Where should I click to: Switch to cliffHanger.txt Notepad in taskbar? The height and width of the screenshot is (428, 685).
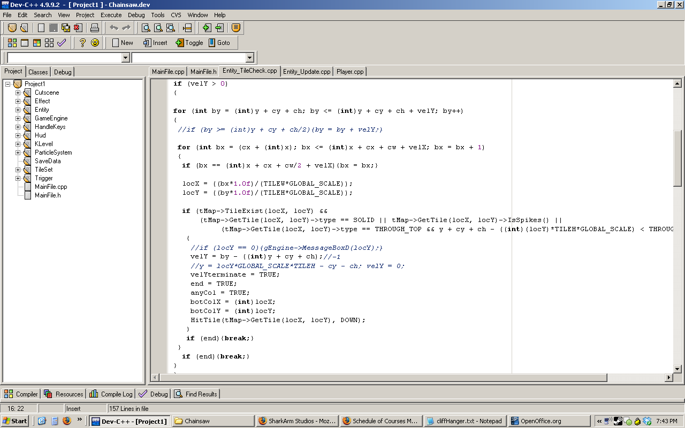466,421
